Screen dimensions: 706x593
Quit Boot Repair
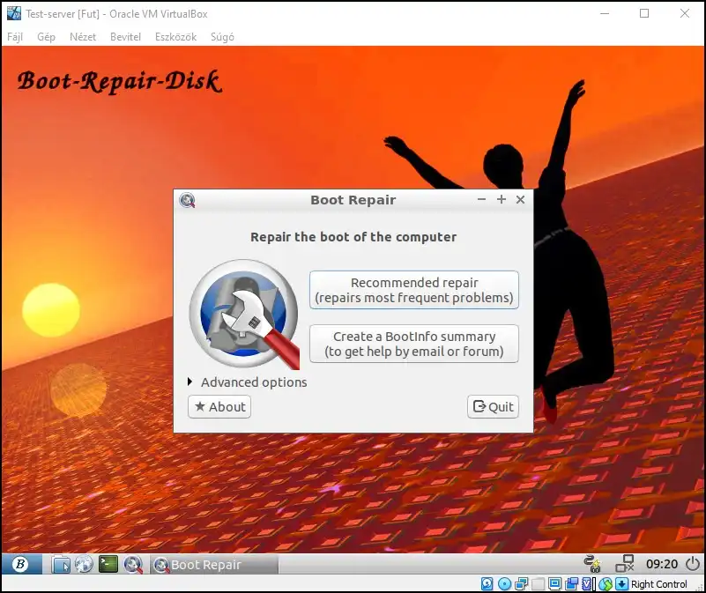[x=493, y=406]
